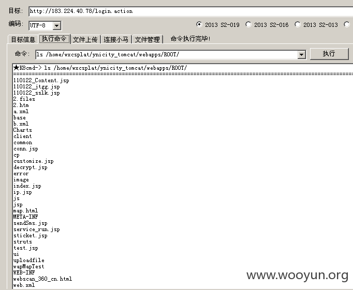353x290 pixels.
Task: Click the conn.jsp entry
Action: tap(26, 149)
